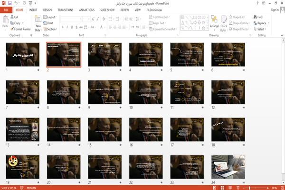This screenshot has width=285, height=190.
Task: Click the New Slide icon
Action: (x=38, y=19)
